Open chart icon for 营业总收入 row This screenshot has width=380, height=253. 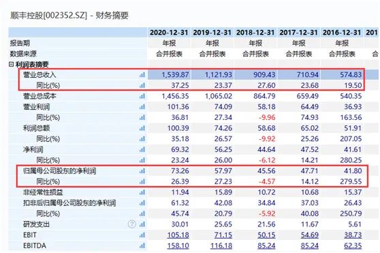coord(142,75)
